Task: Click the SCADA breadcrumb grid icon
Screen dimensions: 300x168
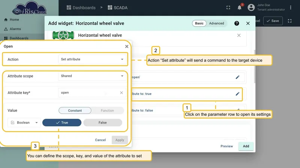Action: pos(110,7)
